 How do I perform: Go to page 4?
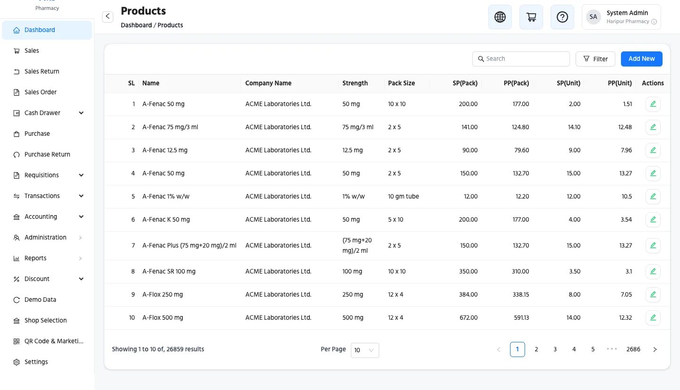pos(574,349)
